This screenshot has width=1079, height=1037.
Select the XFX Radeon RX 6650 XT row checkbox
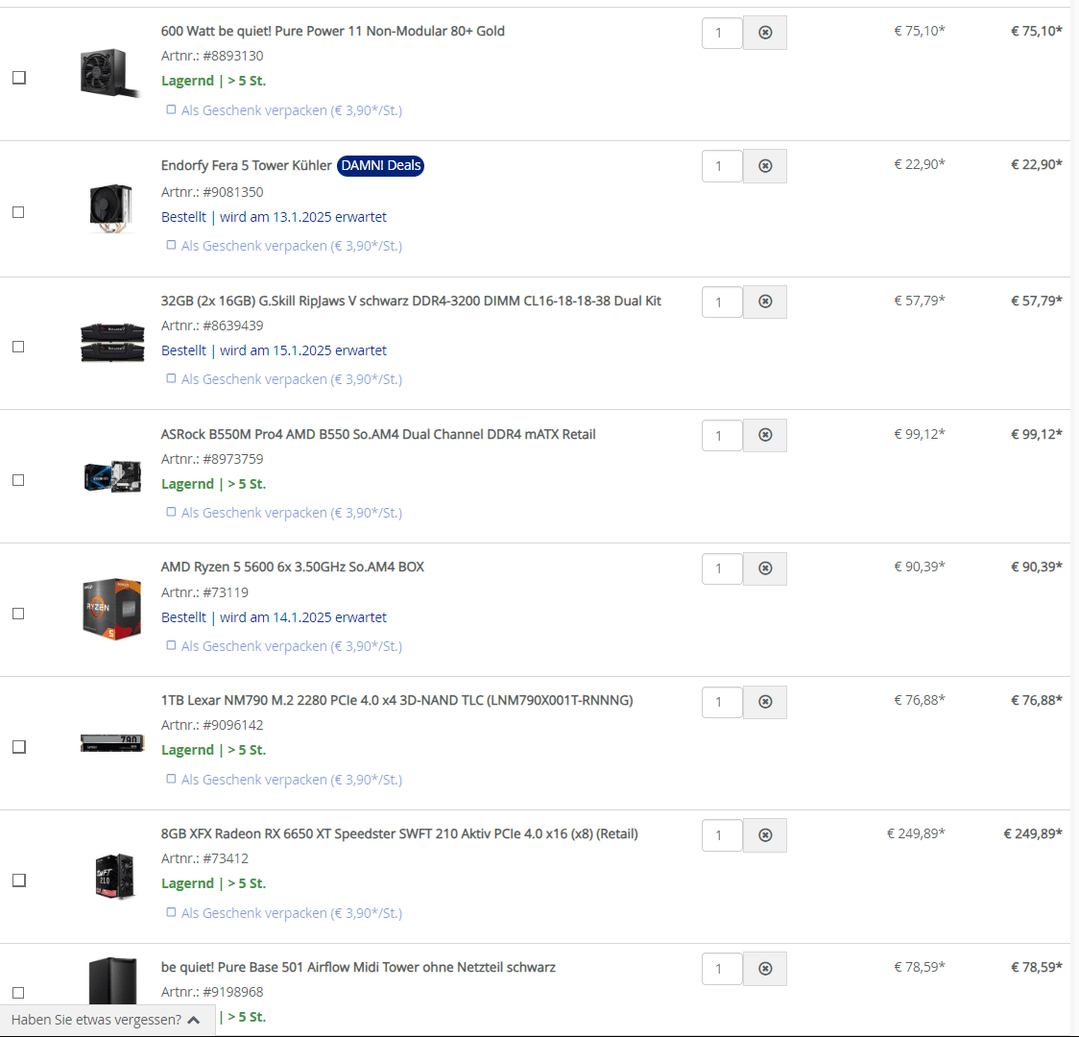click(19, 880)
